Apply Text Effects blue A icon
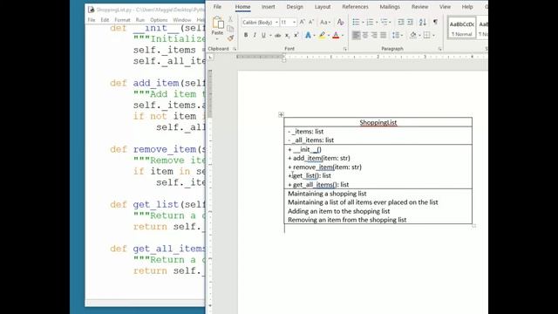Screen dimensions: 558x314 308,35
